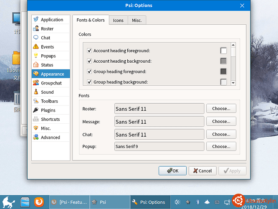This screenshot has width=278, height=209.
Task: Open Group heading foreground color swatch
Action: coord(223,71)
